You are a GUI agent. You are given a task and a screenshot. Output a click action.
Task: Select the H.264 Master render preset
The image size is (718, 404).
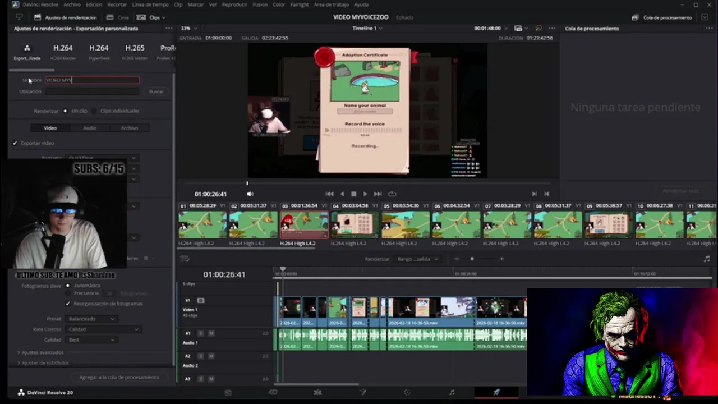pyautogui.click(x=63, y=51)
